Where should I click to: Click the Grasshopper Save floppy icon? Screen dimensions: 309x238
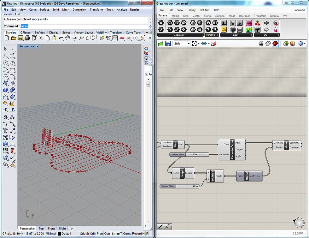tap(168, 44)
